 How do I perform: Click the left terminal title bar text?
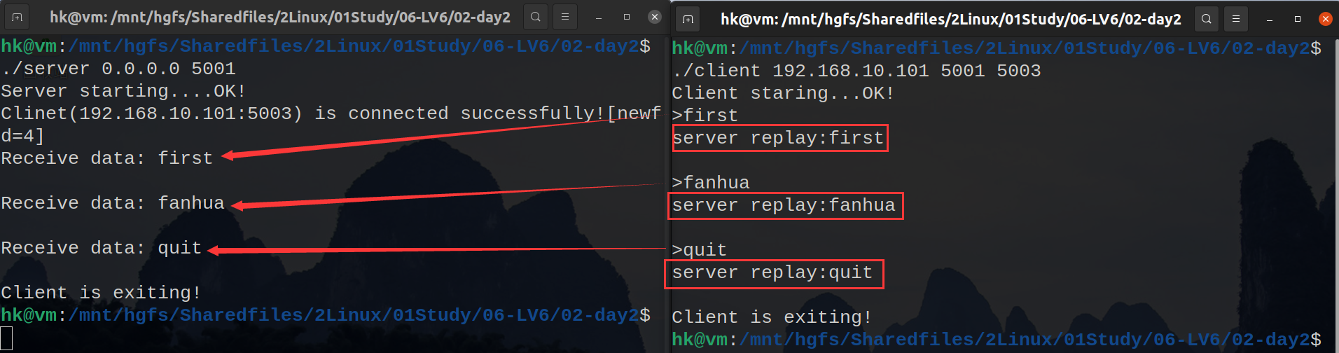[280, 17]
